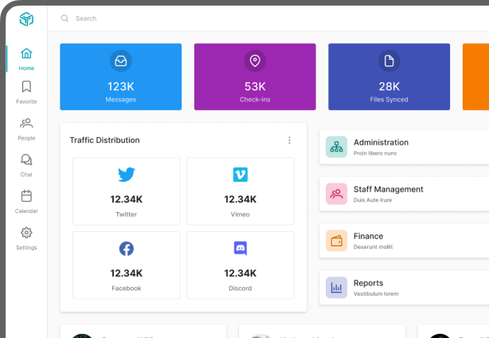Click the 123K value on blue card

point(121,86)
